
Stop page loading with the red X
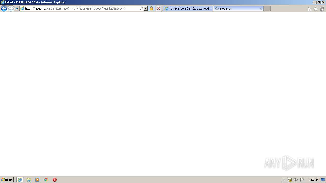click(159, 8)
